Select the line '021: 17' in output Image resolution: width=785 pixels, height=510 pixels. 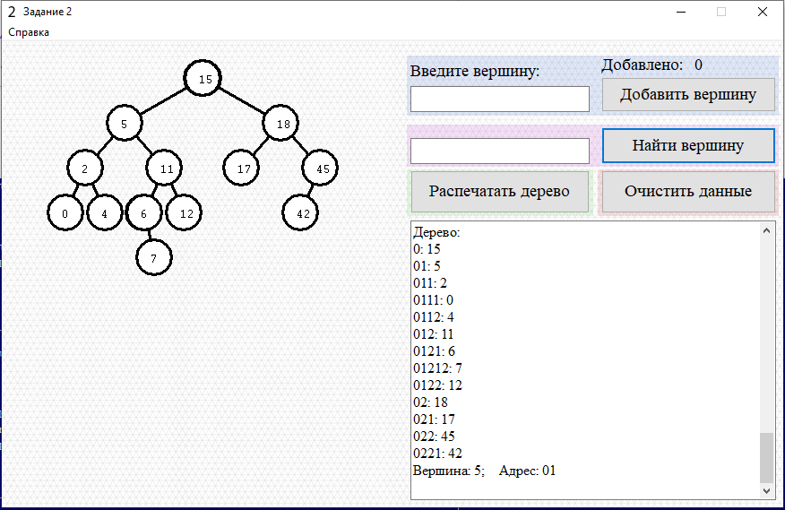[434, 419]
